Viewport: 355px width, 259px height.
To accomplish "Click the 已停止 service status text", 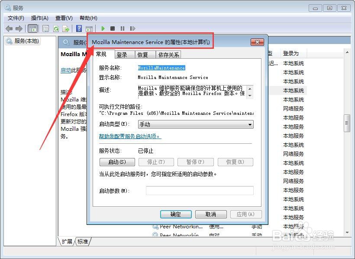I will point(146,151).
